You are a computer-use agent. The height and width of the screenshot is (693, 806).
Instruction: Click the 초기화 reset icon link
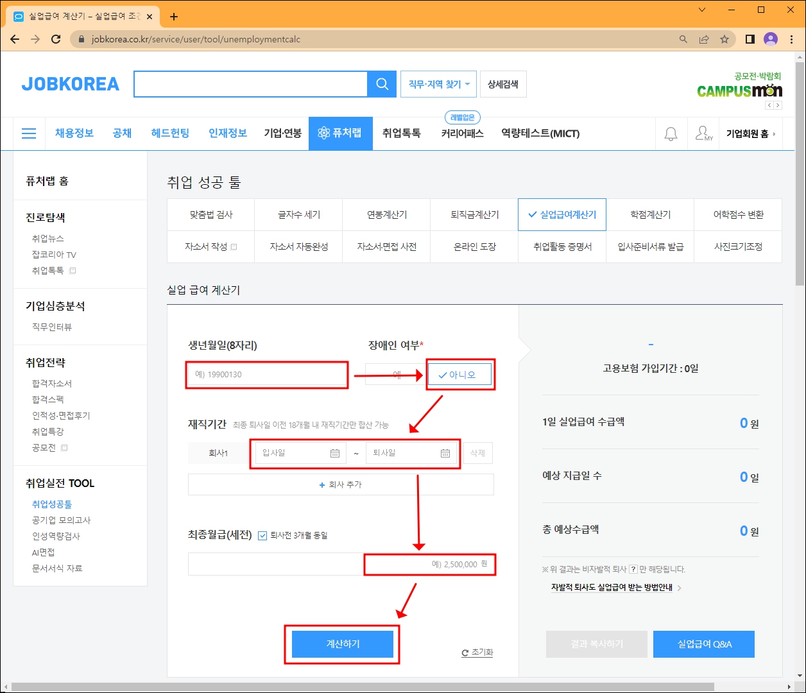pyautogui.click(x=477, y=652)
